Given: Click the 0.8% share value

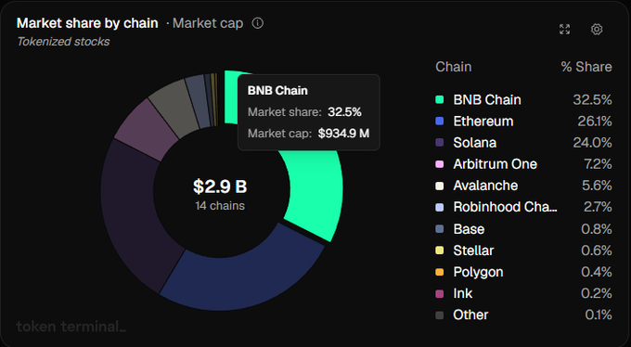Looking at the screenshot, I should [x=597, y=229].
